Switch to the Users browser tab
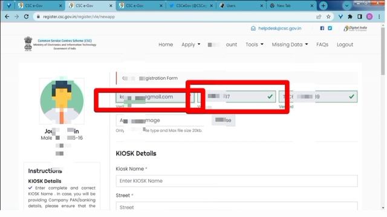 [x=241, y=5]
